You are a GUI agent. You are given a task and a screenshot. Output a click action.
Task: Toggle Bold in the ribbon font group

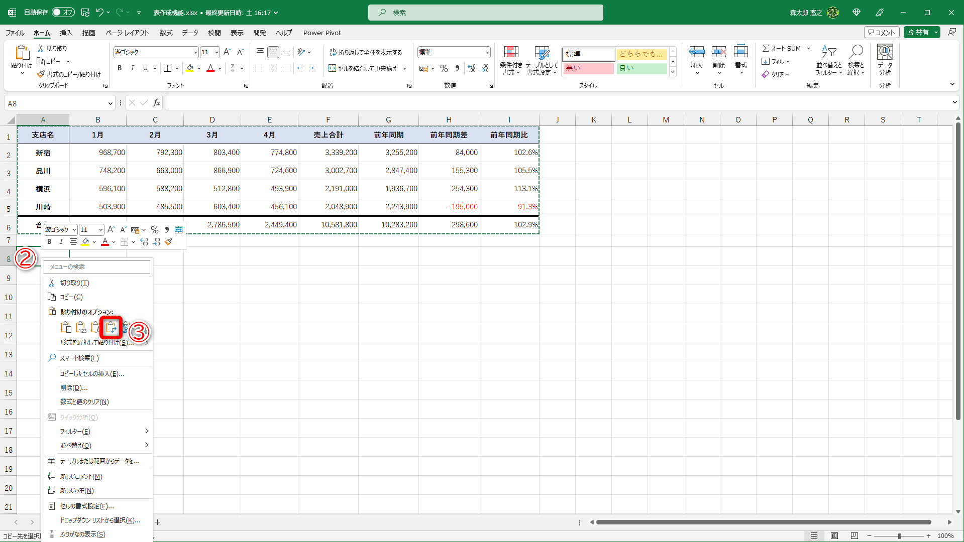coord(120,68)
